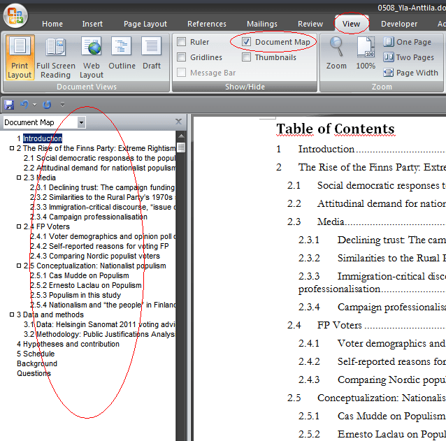This screenshot has width=446, height=441.
Task: Click the Document Map scroll up arrow
Action: tap(181, 136)
